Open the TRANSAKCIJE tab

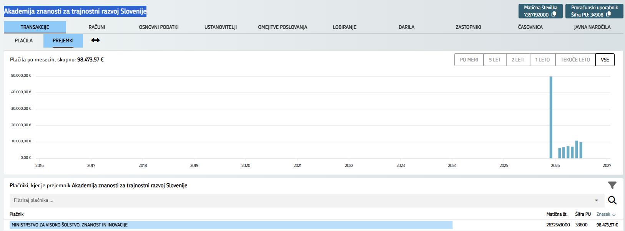tap(35, 27)
